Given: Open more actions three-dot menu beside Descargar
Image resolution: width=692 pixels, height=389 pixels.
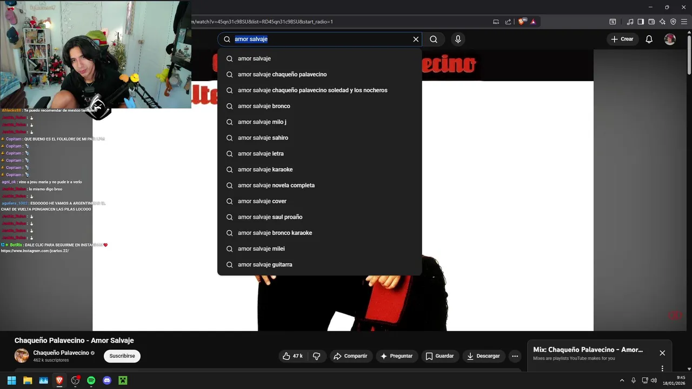Looking at the screenshot, I should pos(515,356).
